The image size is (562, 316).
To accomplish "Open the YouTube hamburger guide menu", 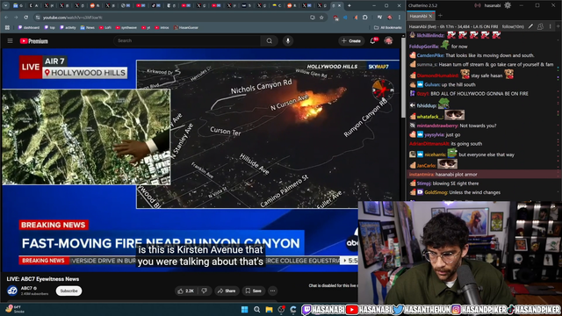I will pyautogui.click(x=10, y=41).
